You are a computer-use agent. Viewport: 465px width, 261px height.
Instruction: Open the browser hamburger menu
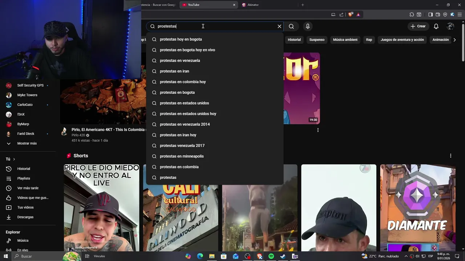[x=459, y=14]
